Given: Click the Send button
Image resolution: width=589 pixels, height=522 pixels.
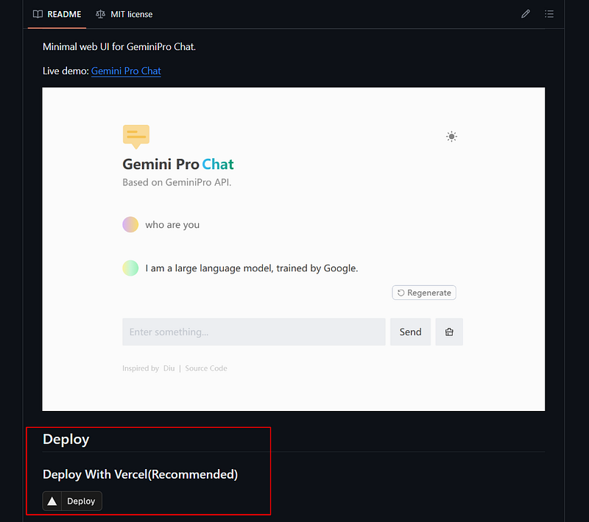Looking at the screenshot, I should [x=410, y=332].
